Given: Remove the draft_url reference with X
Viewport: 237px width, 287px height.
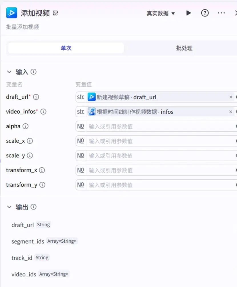Looking at the screenshot, I should coord(231,97).
